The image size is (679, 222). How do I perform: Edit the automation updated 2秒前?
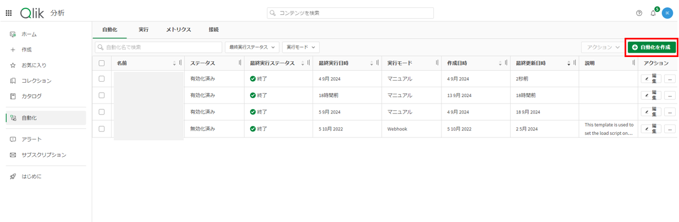652,78
